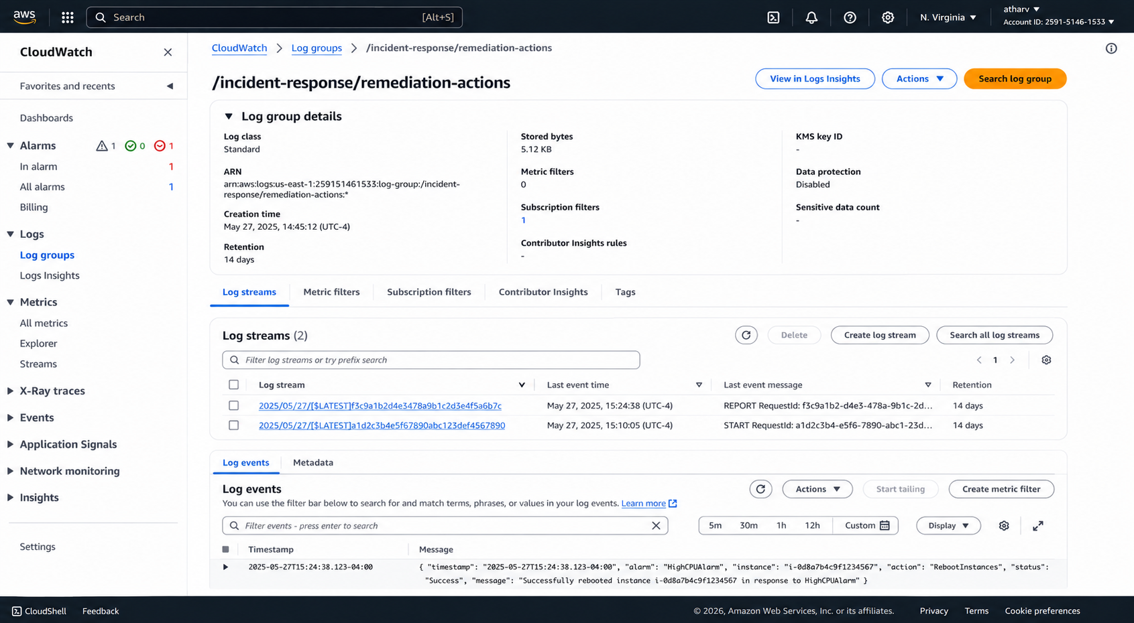Viewport: 1134px width, 623px height.
Task: Clear the filter events search box
Action: [656, 526]
